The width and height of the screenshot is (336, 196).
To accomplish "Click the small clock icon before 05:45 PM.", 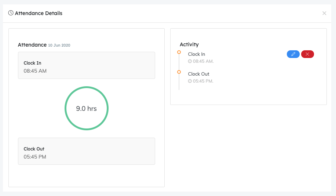I will pyautogui.click(x=190, y=81).
